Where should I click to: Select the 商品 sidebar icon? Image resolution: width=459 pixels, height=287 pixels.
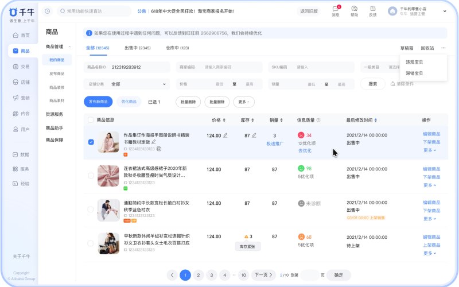click(15, 51)
